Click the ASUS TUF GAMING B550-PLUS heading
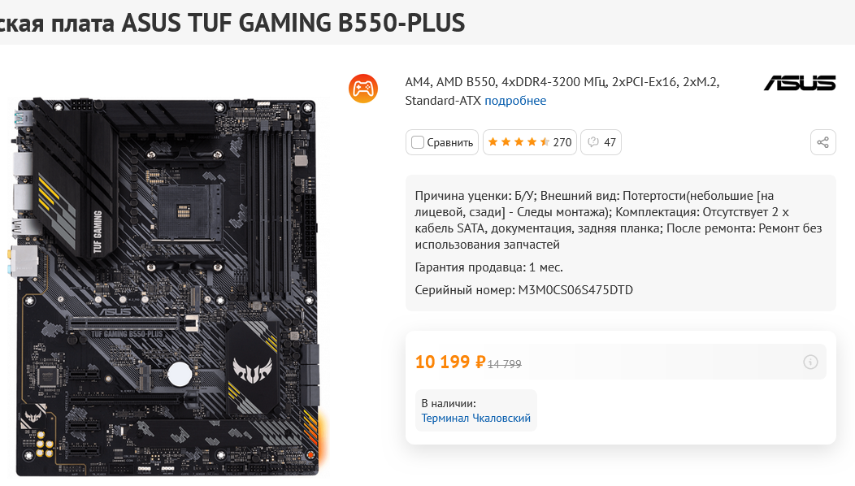The height and width of the screenshot is (486, 855). click(293, 23)
